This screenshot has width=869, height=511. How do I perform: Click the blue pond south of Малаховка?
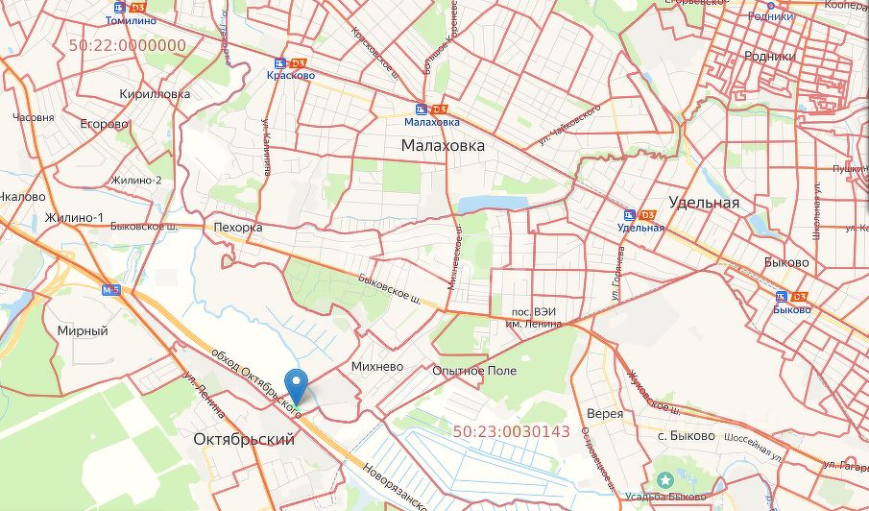[x=493, y=204]
